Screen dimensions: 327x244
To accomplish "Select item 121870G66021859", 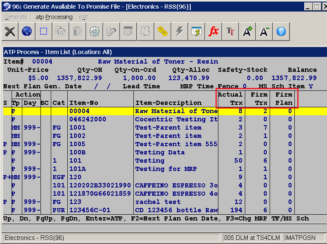I will click(x=100, y=194).
